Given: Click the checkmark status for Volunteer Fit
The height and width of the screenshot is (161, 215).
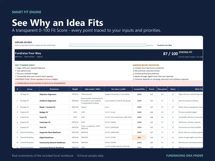Looking at the screenshot, I should [x=173, y=122].
